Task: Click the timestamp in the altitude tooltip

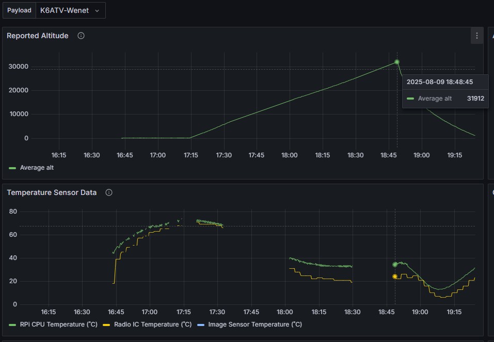Action: point(439,82)
